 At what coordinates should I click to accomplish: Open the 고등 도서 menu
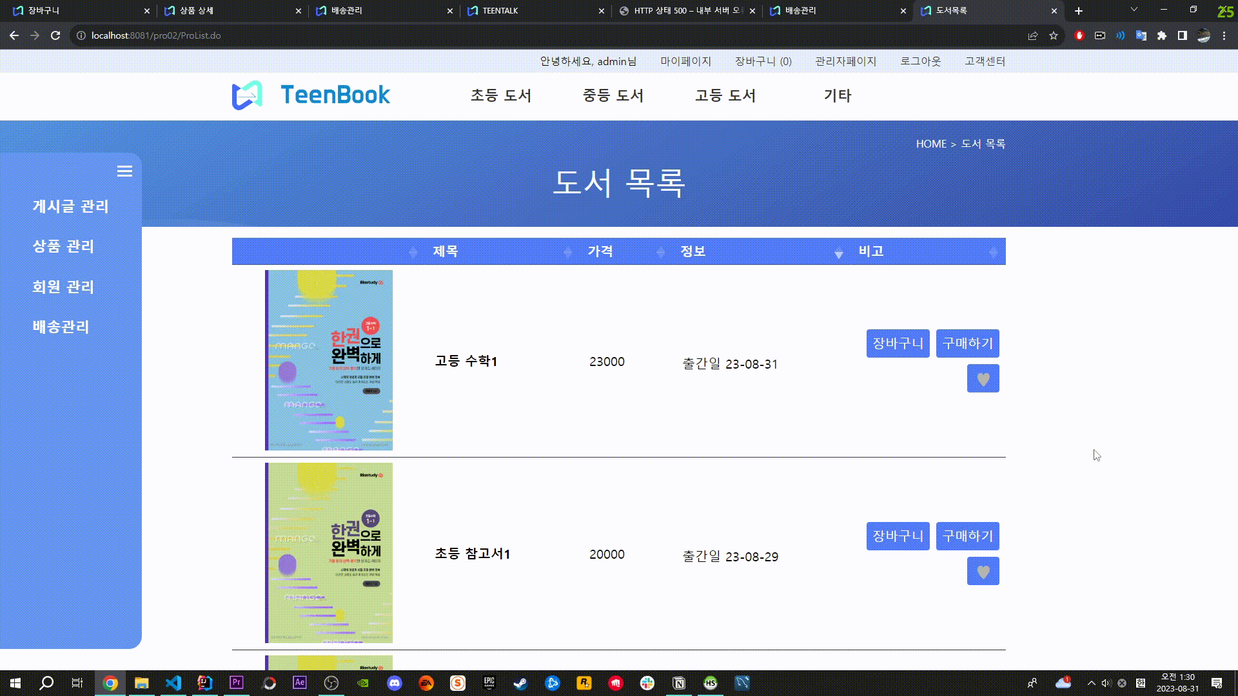(725, 95)
